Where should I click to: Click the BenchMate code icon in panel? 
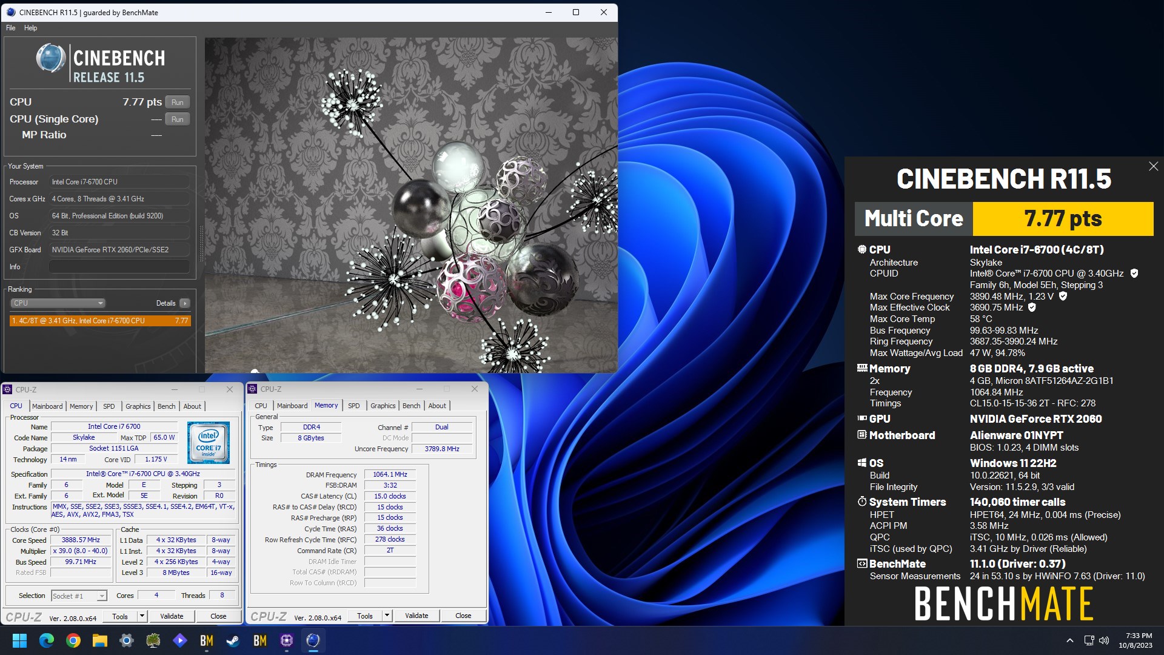[862, 563]
